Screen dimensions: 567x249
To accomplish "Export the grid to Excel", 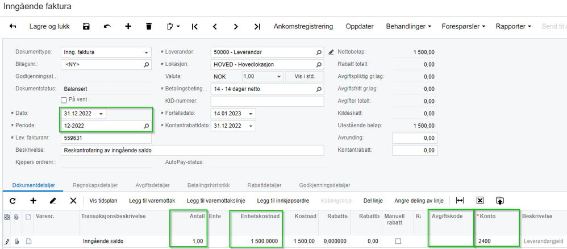I will [x=480, y=201].
